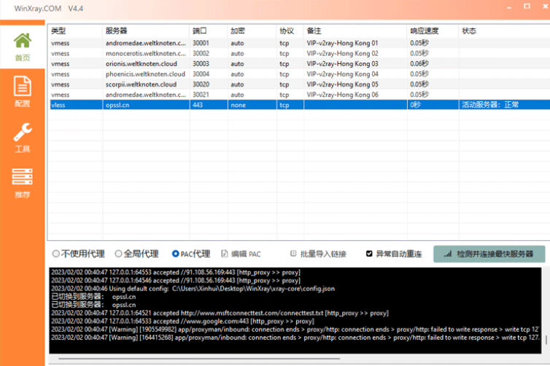Open the 推荐 server stack icon

[x=23, y=176]
